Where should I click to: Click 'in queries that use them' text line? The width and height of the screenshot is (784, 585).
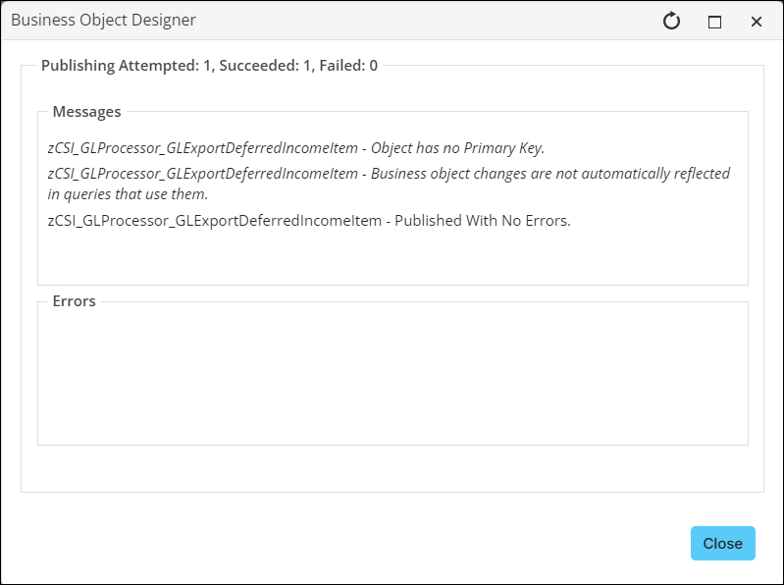pos(128,194)
